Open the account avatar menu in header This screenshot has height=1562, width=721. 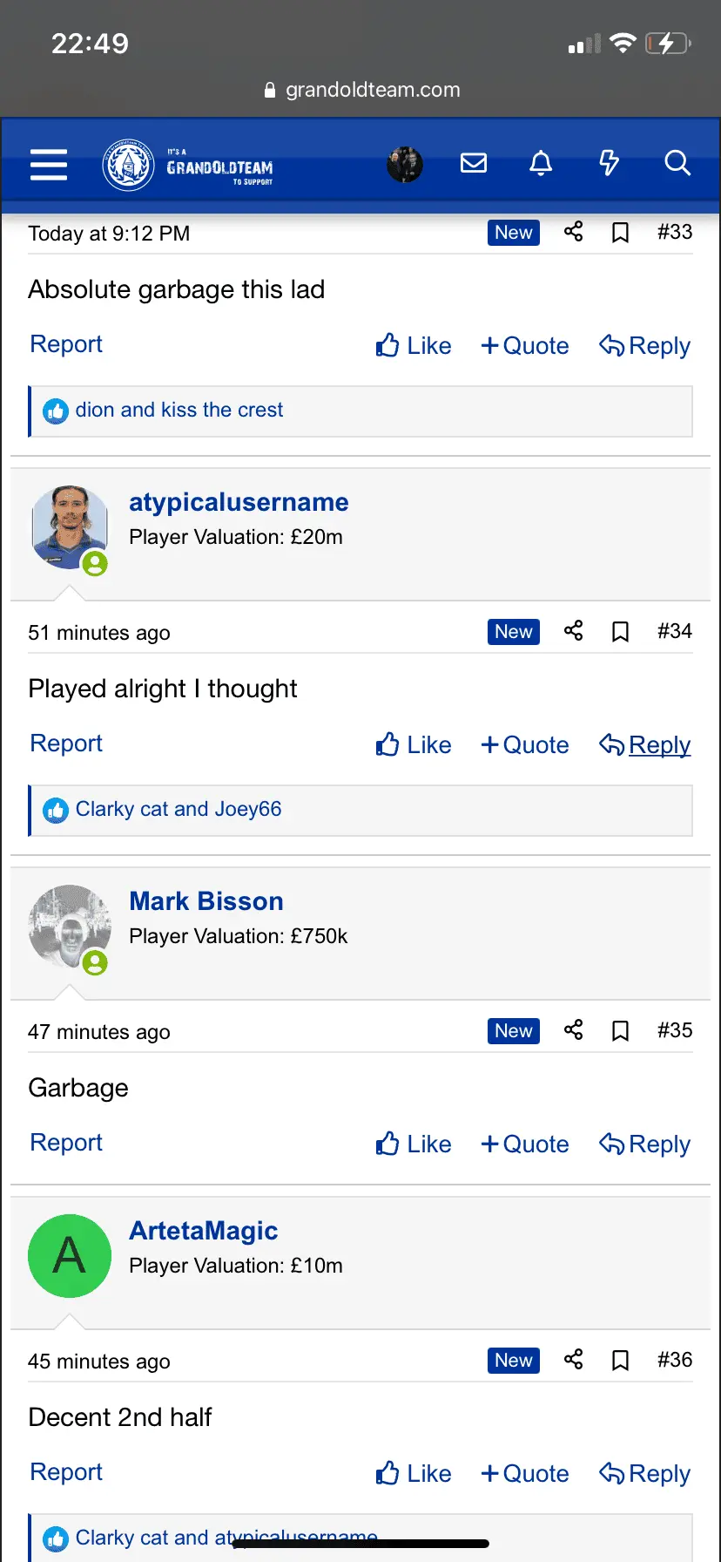tap(405, 164)
